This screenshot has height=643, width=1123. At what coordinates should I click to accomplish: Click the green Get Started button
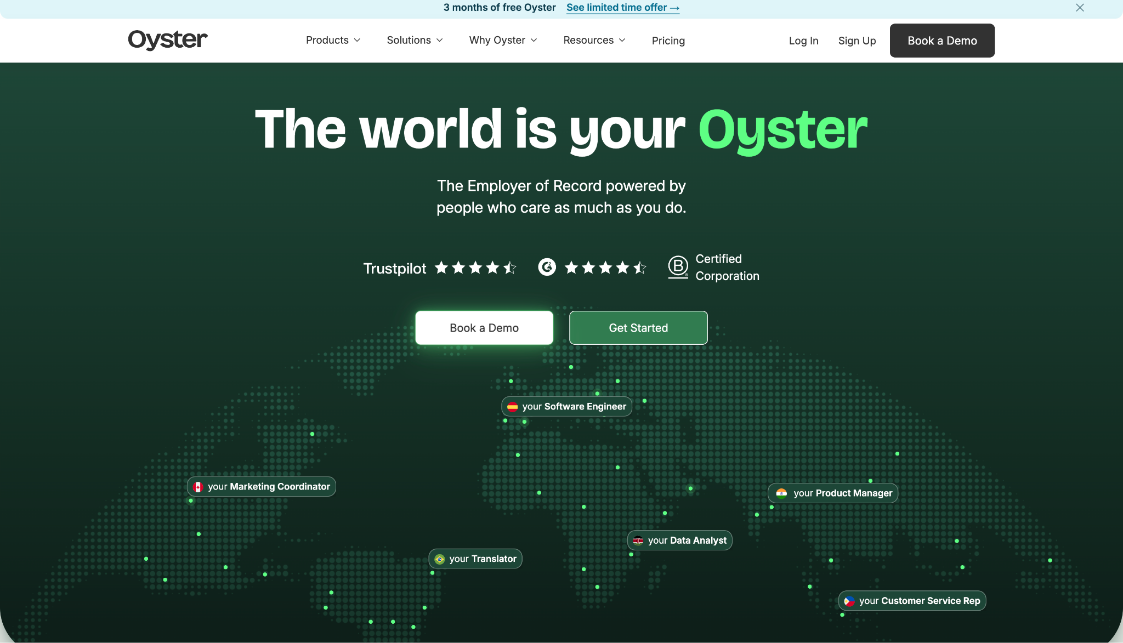638,328
